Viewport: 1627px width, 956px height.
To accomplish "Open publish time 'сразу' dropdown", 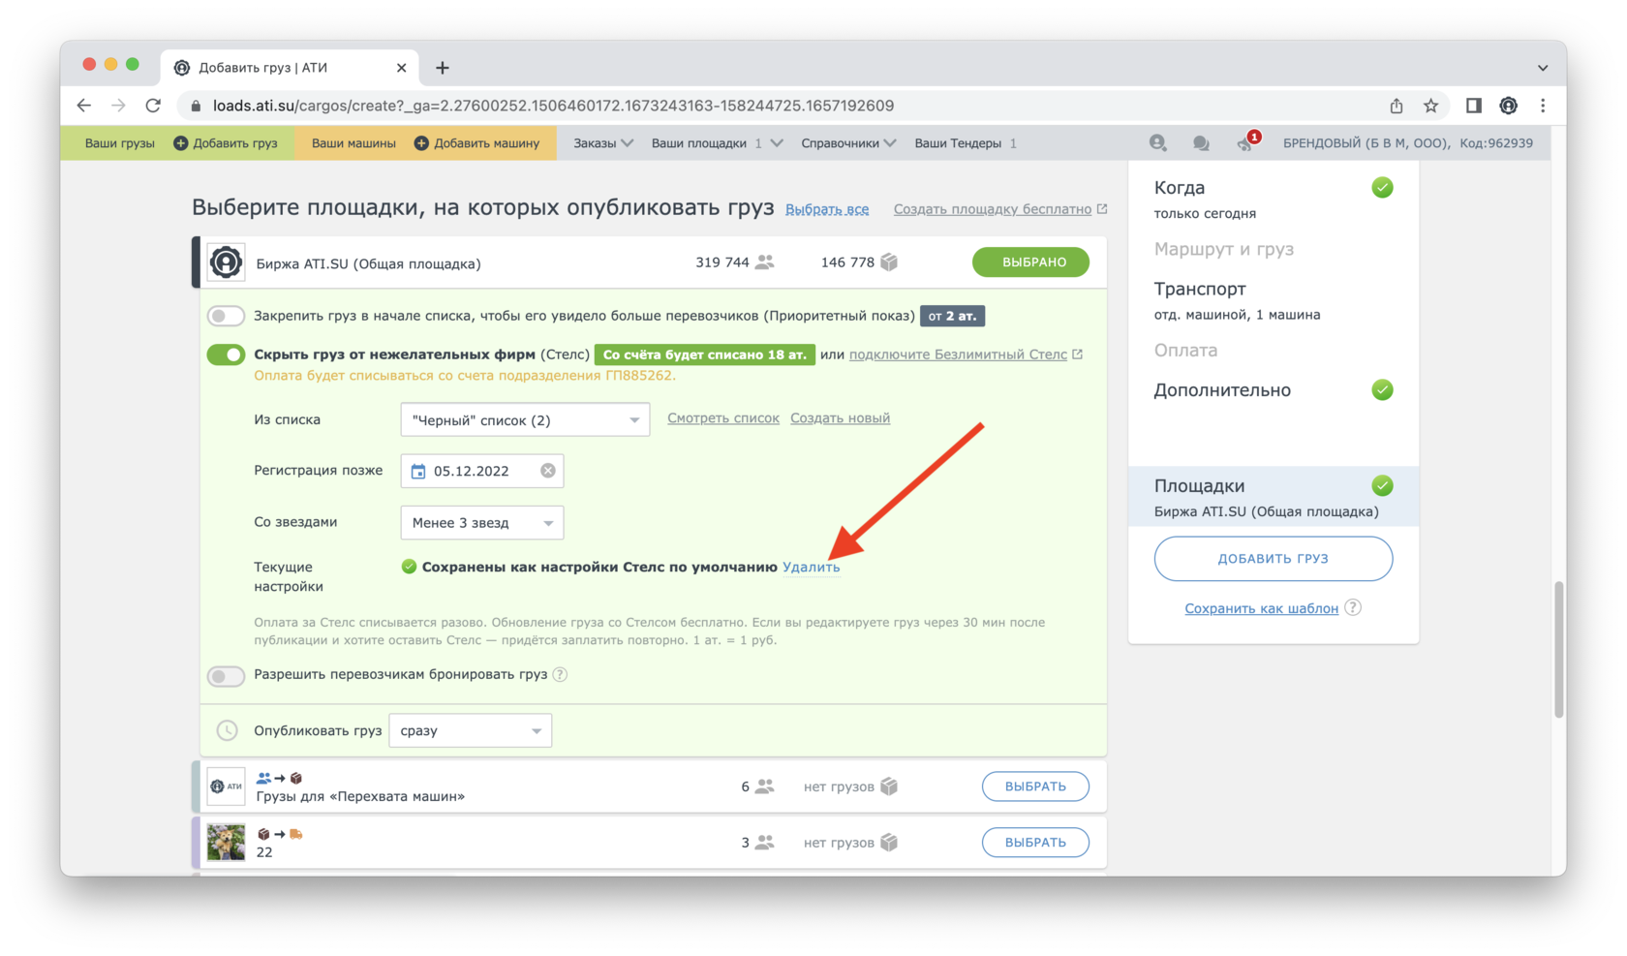I will tap(470, 730).
